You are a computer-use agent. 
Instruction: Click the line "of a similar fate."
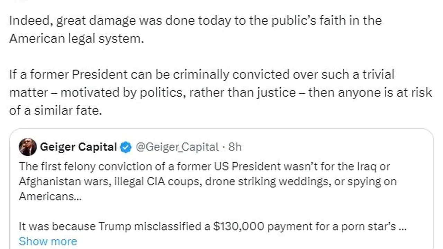click(x=55, y=111)
